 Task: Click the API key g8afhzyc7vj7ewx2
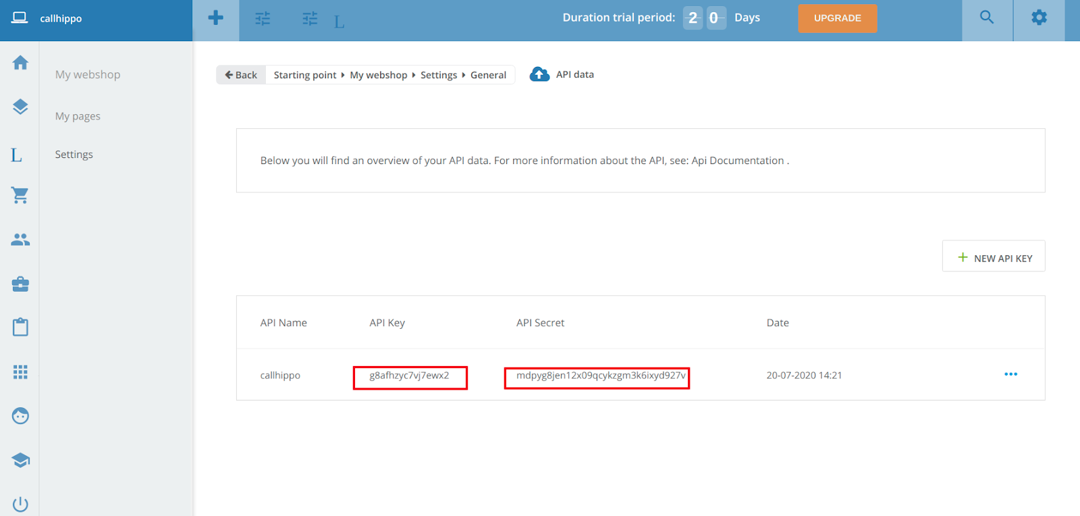tap(409, 376)
